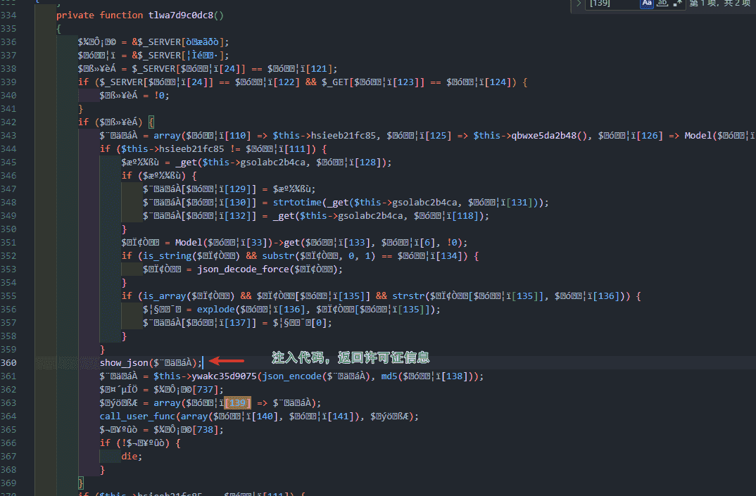Click the highlighted [139] match in line 363
756x496 pixels.
pos(238,402)
